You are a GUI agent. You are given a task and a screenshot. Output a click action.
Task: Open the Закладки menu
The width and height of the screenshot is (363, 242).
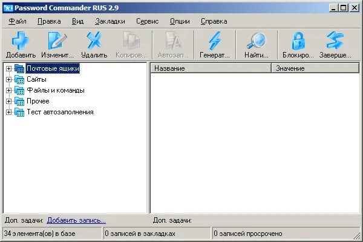[x=110, y=21]
